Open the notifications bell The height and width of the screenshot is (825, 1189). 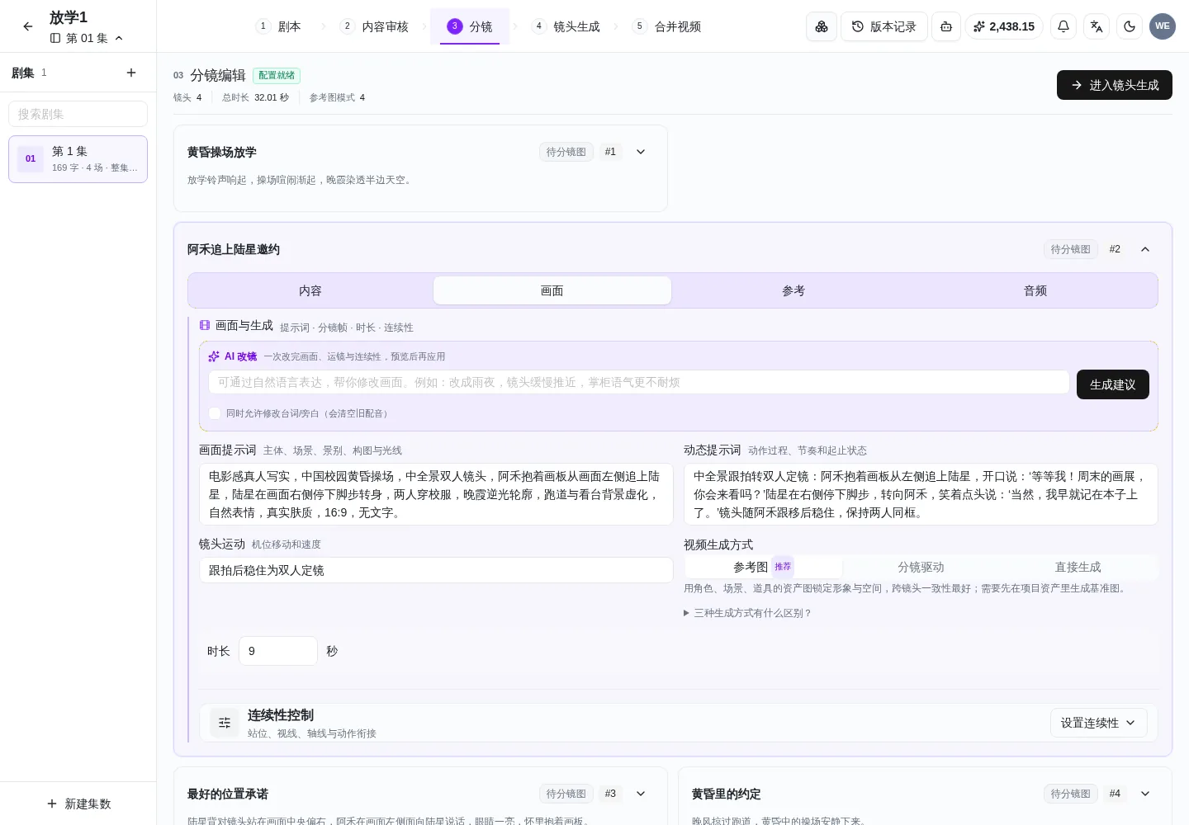pyautogui.click(x=1063, y=26)
